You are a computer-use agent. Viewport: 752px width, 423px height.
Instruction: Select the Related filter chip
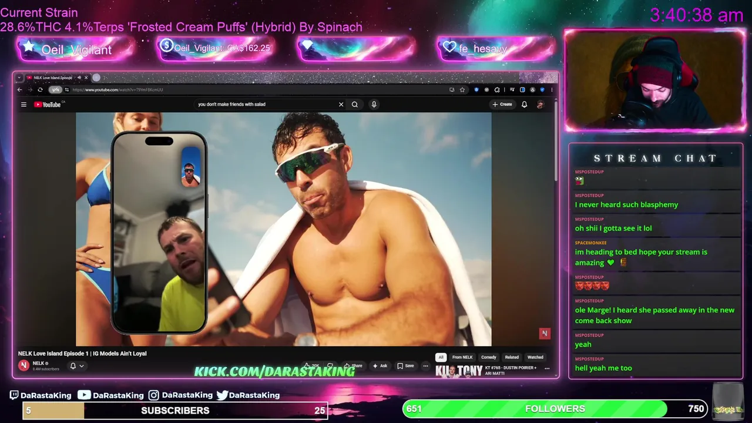[x=512, y=357]
